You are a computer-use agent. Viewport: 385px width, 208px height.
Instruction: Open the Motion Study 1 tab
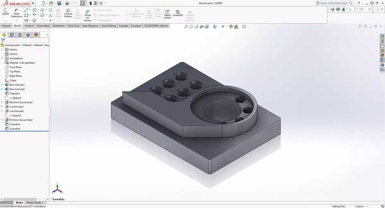pyautogui.click(x=35, y=203)
